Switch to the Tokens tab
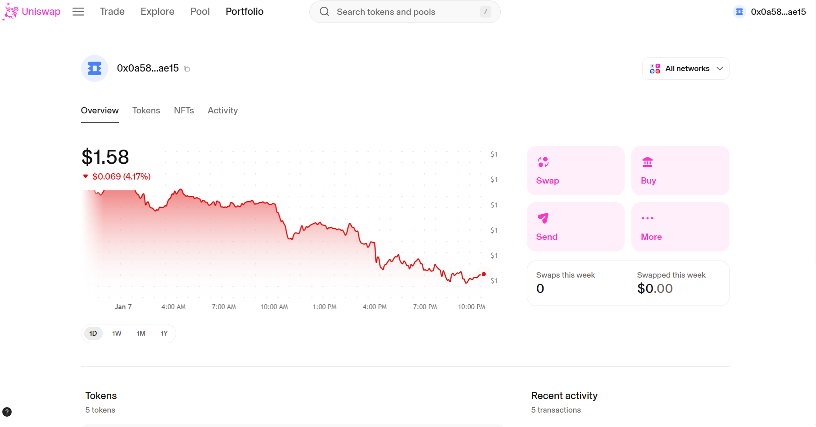 click(146, 110)
